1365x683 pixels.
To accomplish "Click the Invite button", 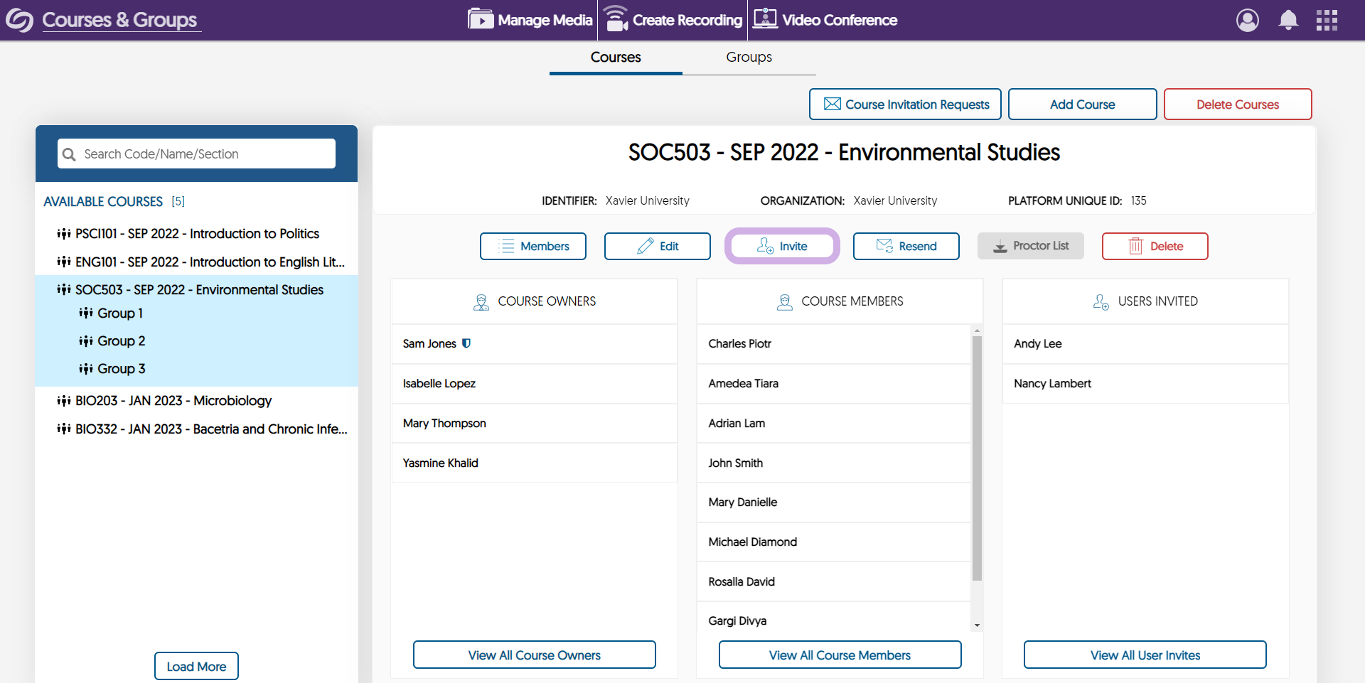I will pyautogui.click(x=782, y=246).
